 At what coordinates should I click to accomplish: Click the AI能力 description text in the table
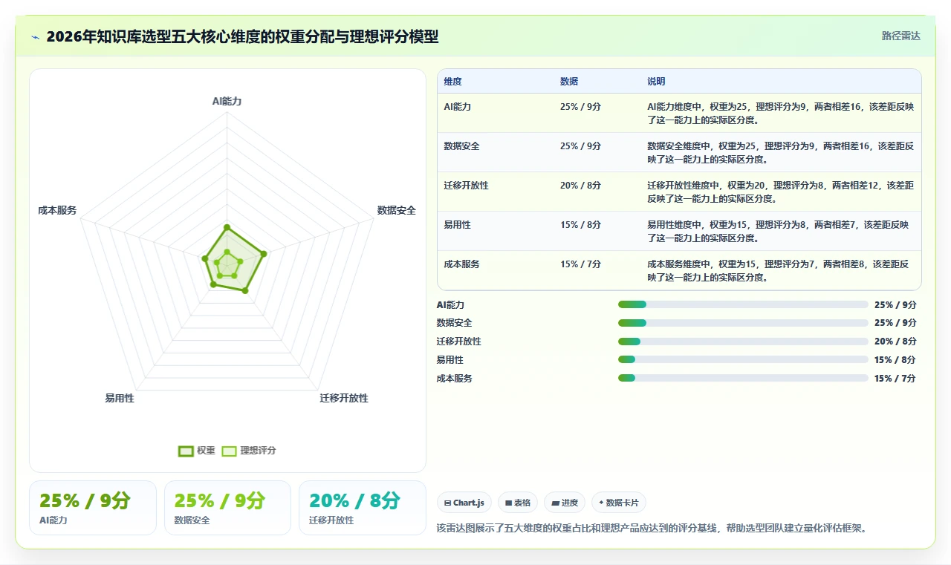[780, 113]
